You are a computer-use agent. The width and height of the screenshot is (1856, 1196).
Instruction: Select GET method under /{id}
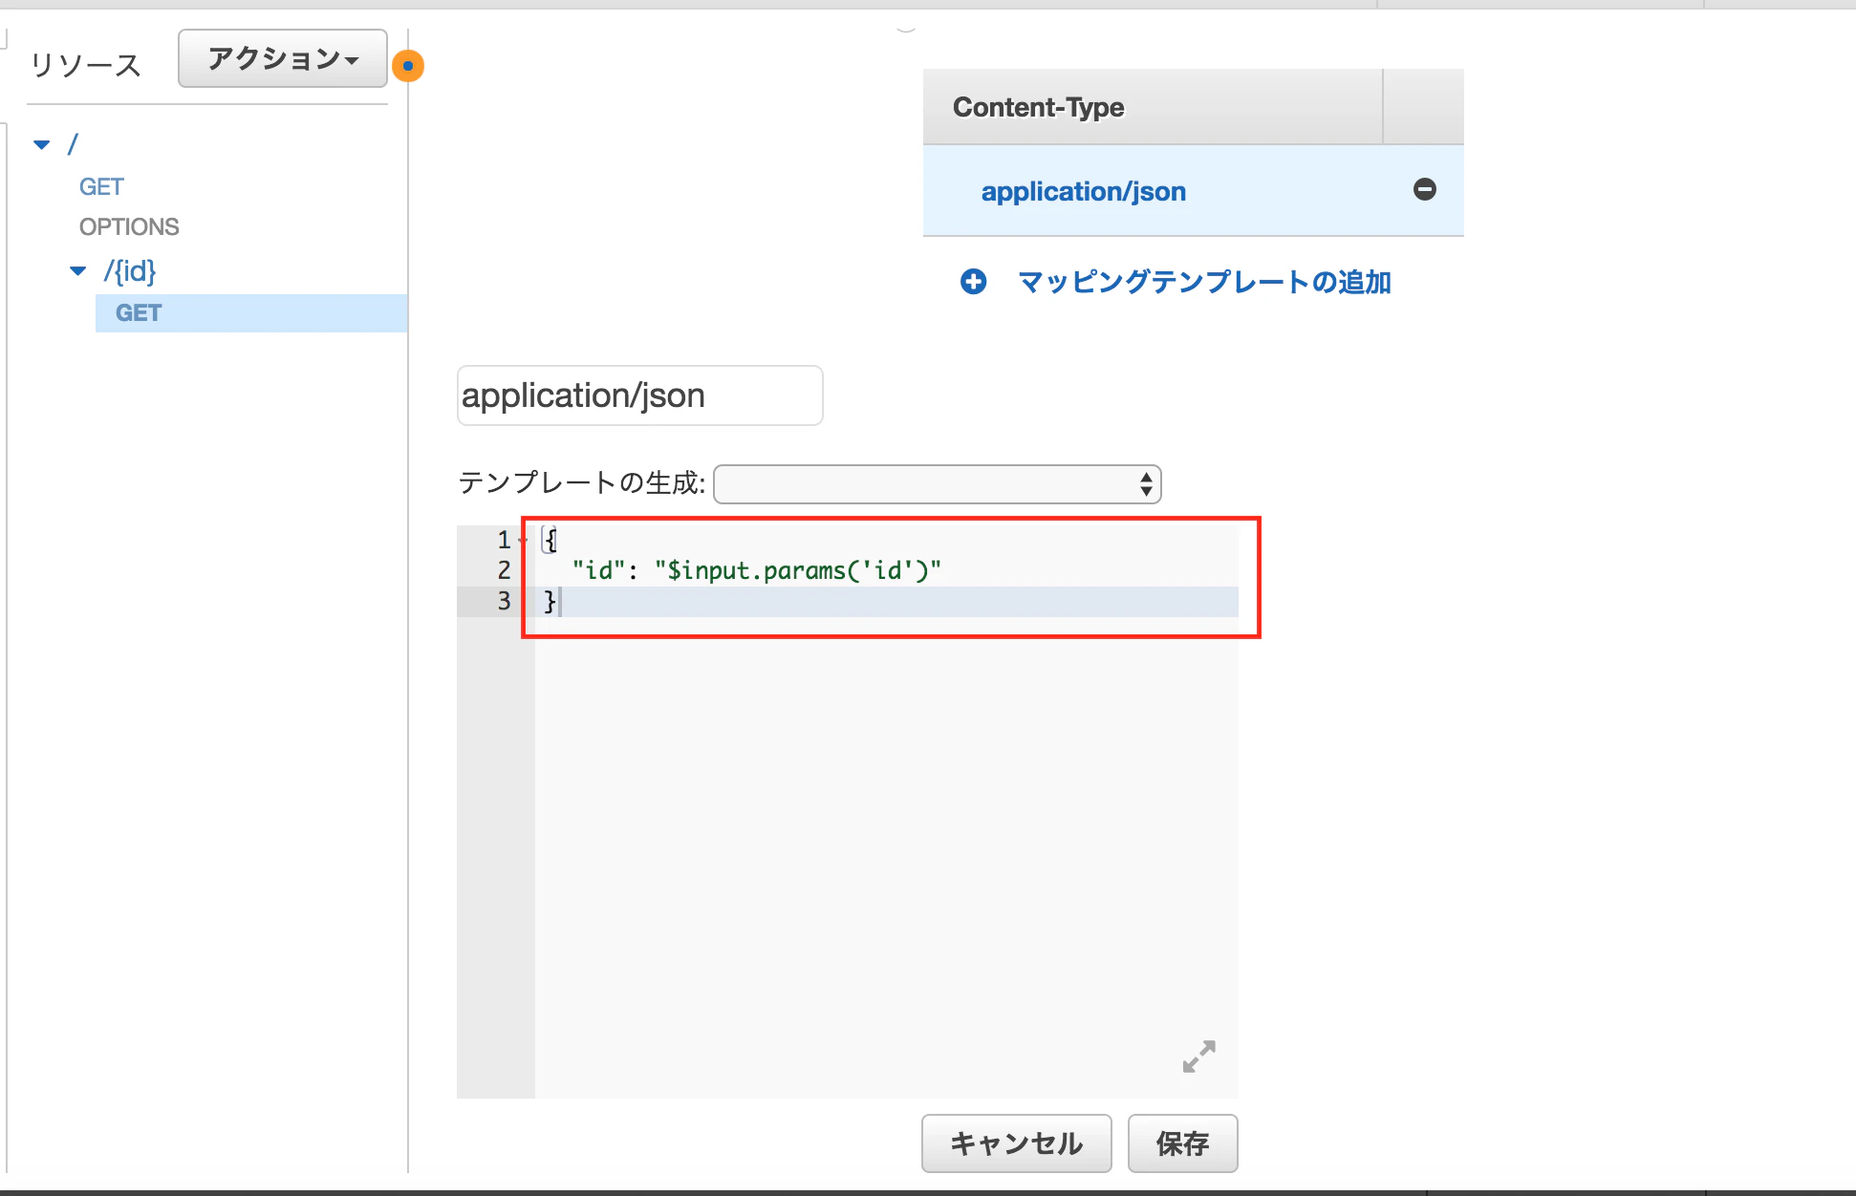coord(251,313)
